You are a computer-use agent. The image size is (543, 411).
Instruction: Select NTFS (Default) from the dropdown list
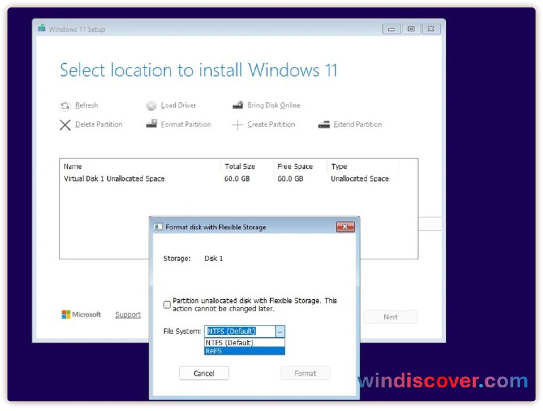(244, 342)
